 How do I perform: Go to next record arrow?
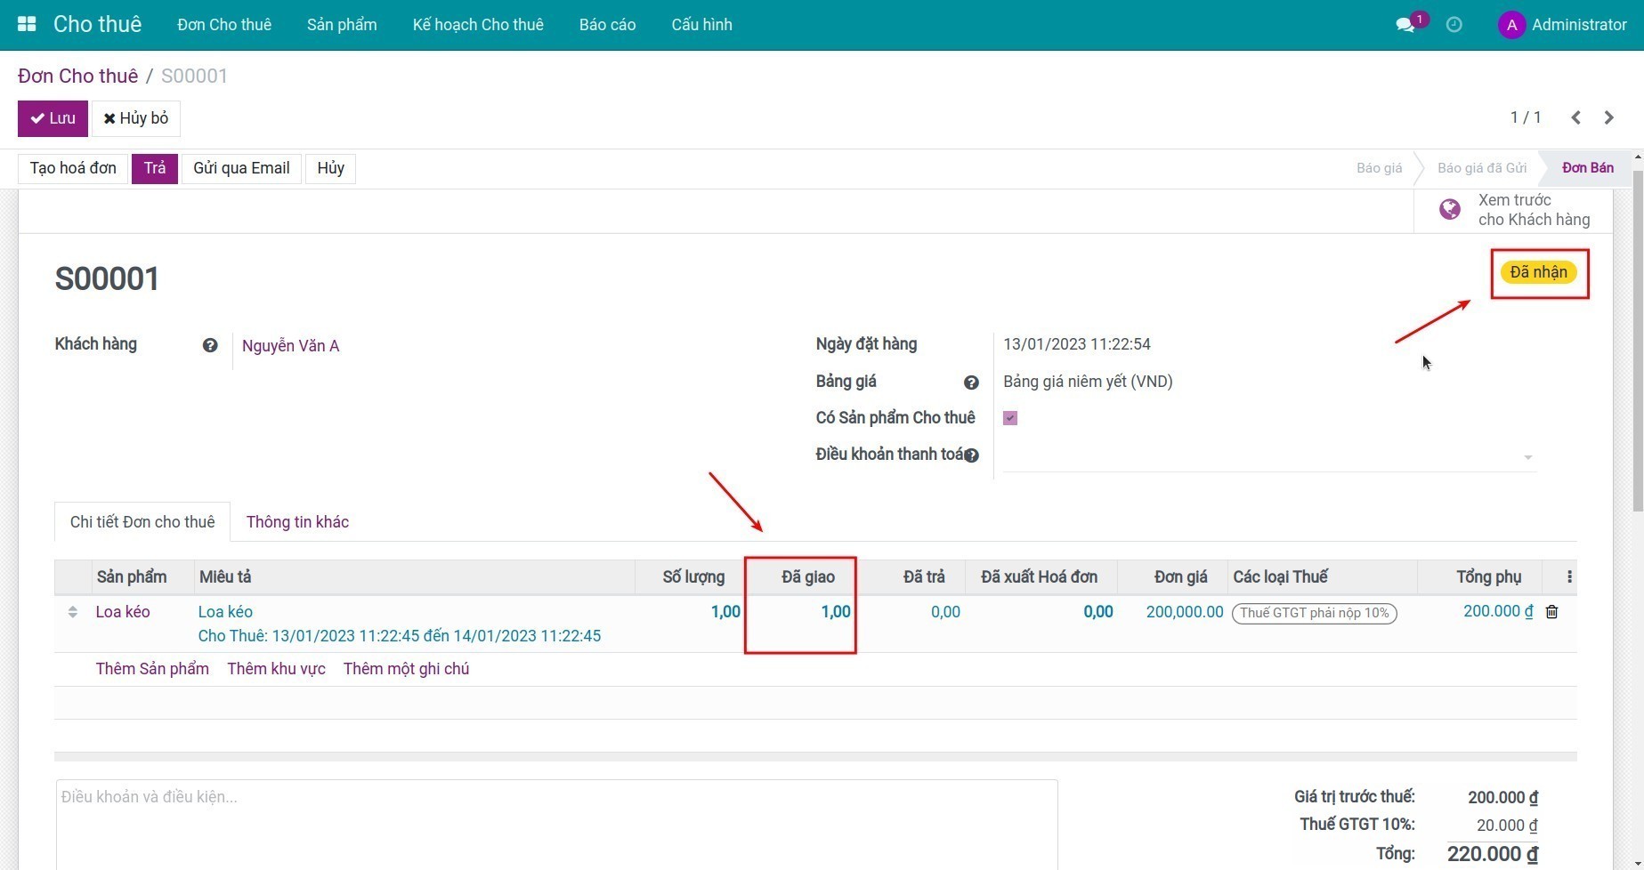tap(1608, 117)
